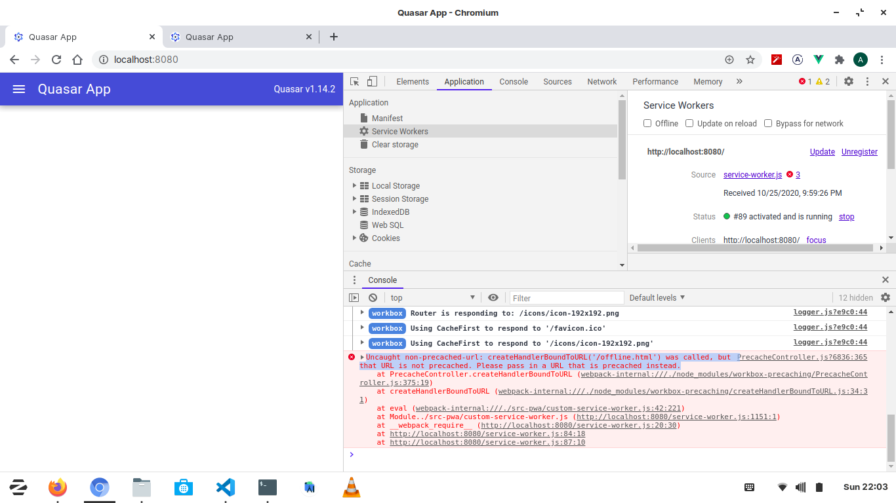Click the Clear storage trash icon
Image resolution: width=896 pixels, height=503 pixels.
click(x=365, y=144)
